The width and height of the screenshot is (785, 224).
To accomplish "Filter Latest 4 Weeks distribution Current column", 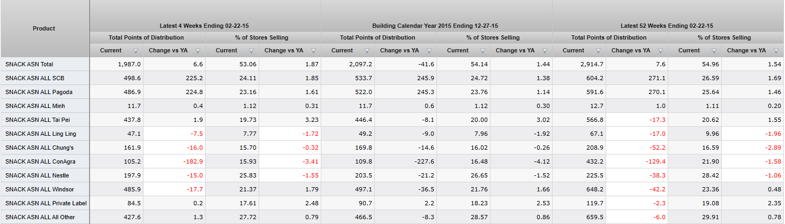I will tap(135, 51).
